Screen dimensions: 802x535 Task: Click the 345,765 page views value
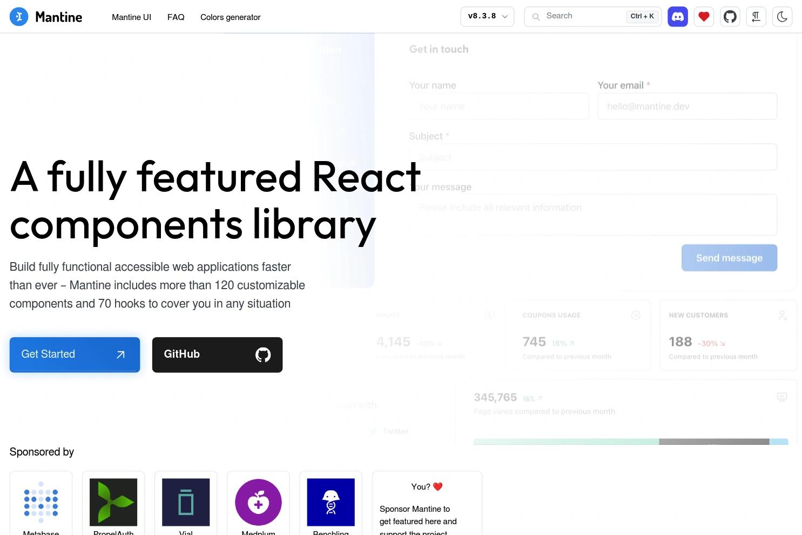(x=495, y=397)
